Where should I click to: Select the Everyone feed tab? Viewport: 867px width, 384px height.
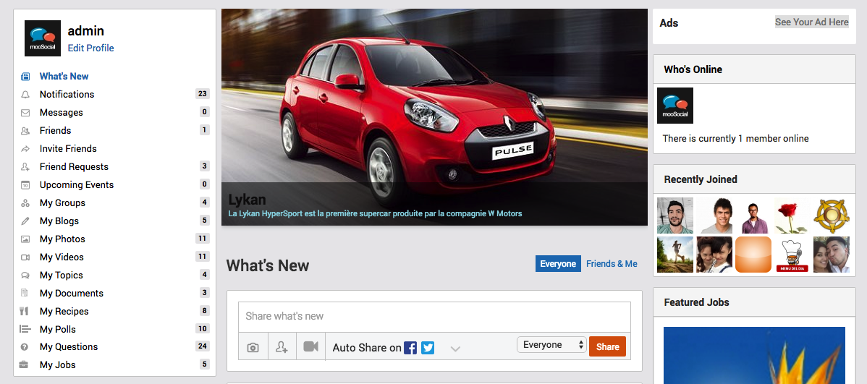[x=558, y=263]
